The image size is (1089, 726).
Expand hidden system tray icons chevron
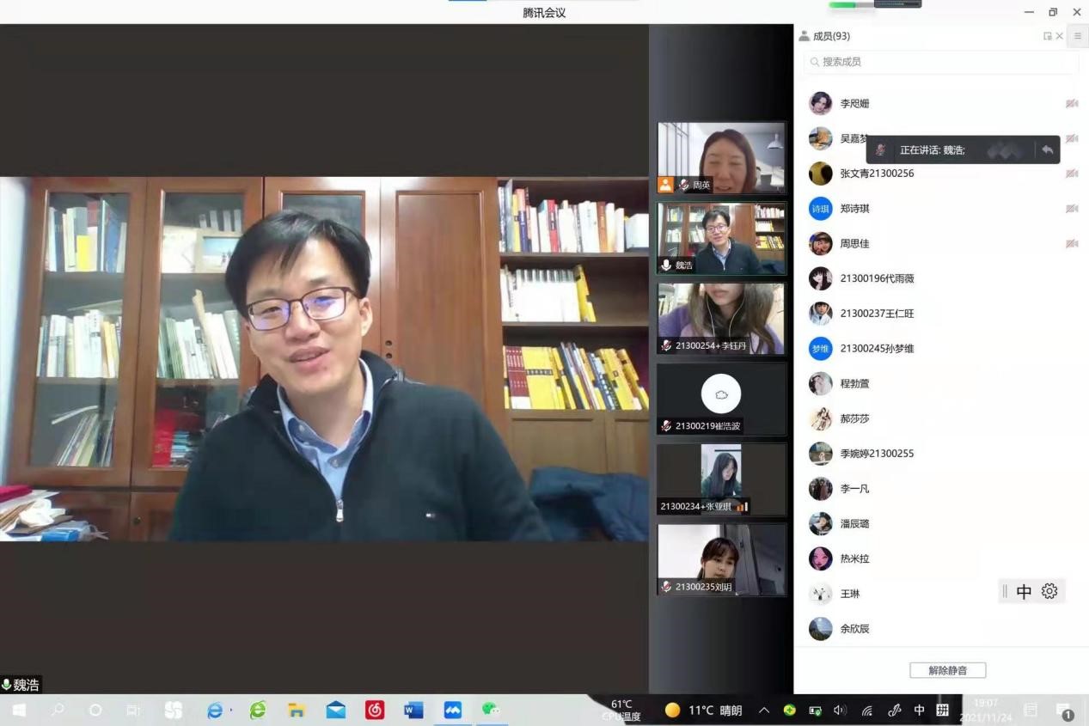tap(763, 711)
